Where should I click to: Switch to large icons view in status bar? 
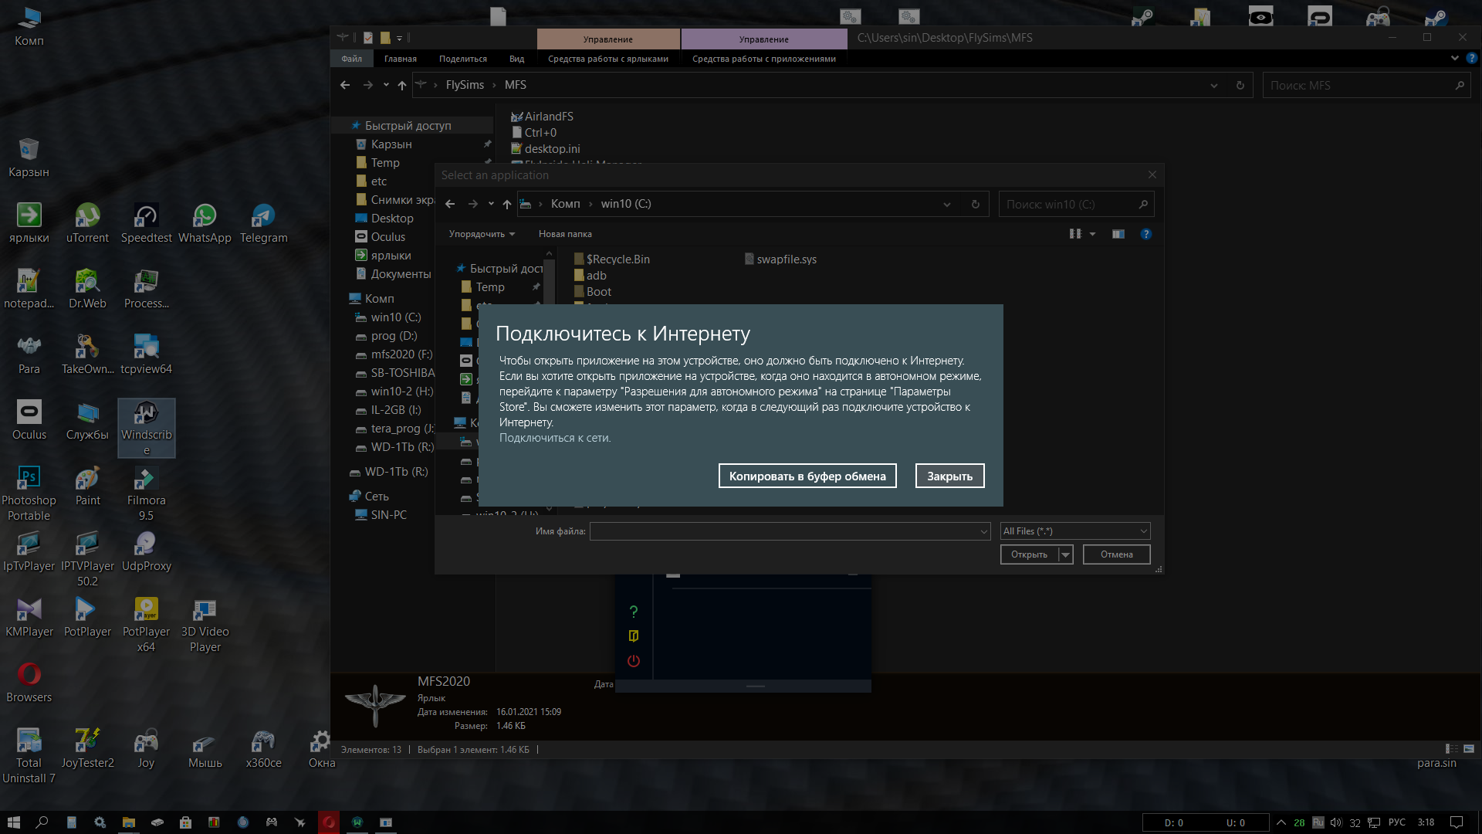point(1469,749)
